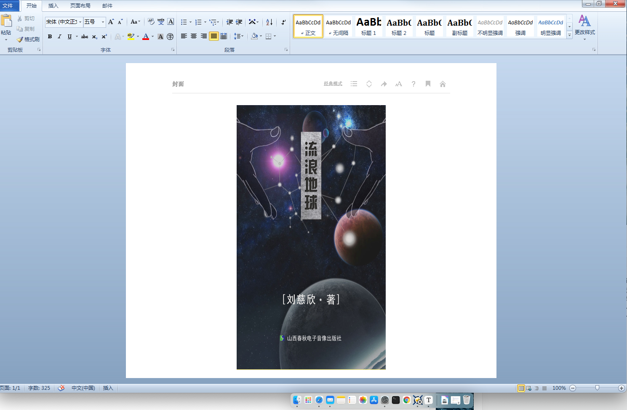Toggle Character Shading (gray A)
Screen dimensions: 627x410
[x=160, y=37]
